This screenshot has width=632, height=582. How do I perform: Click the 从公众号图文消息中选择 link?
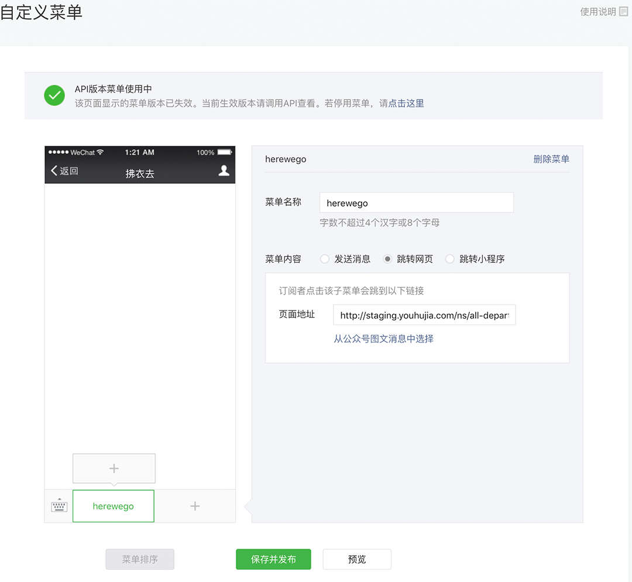point(383,340)
